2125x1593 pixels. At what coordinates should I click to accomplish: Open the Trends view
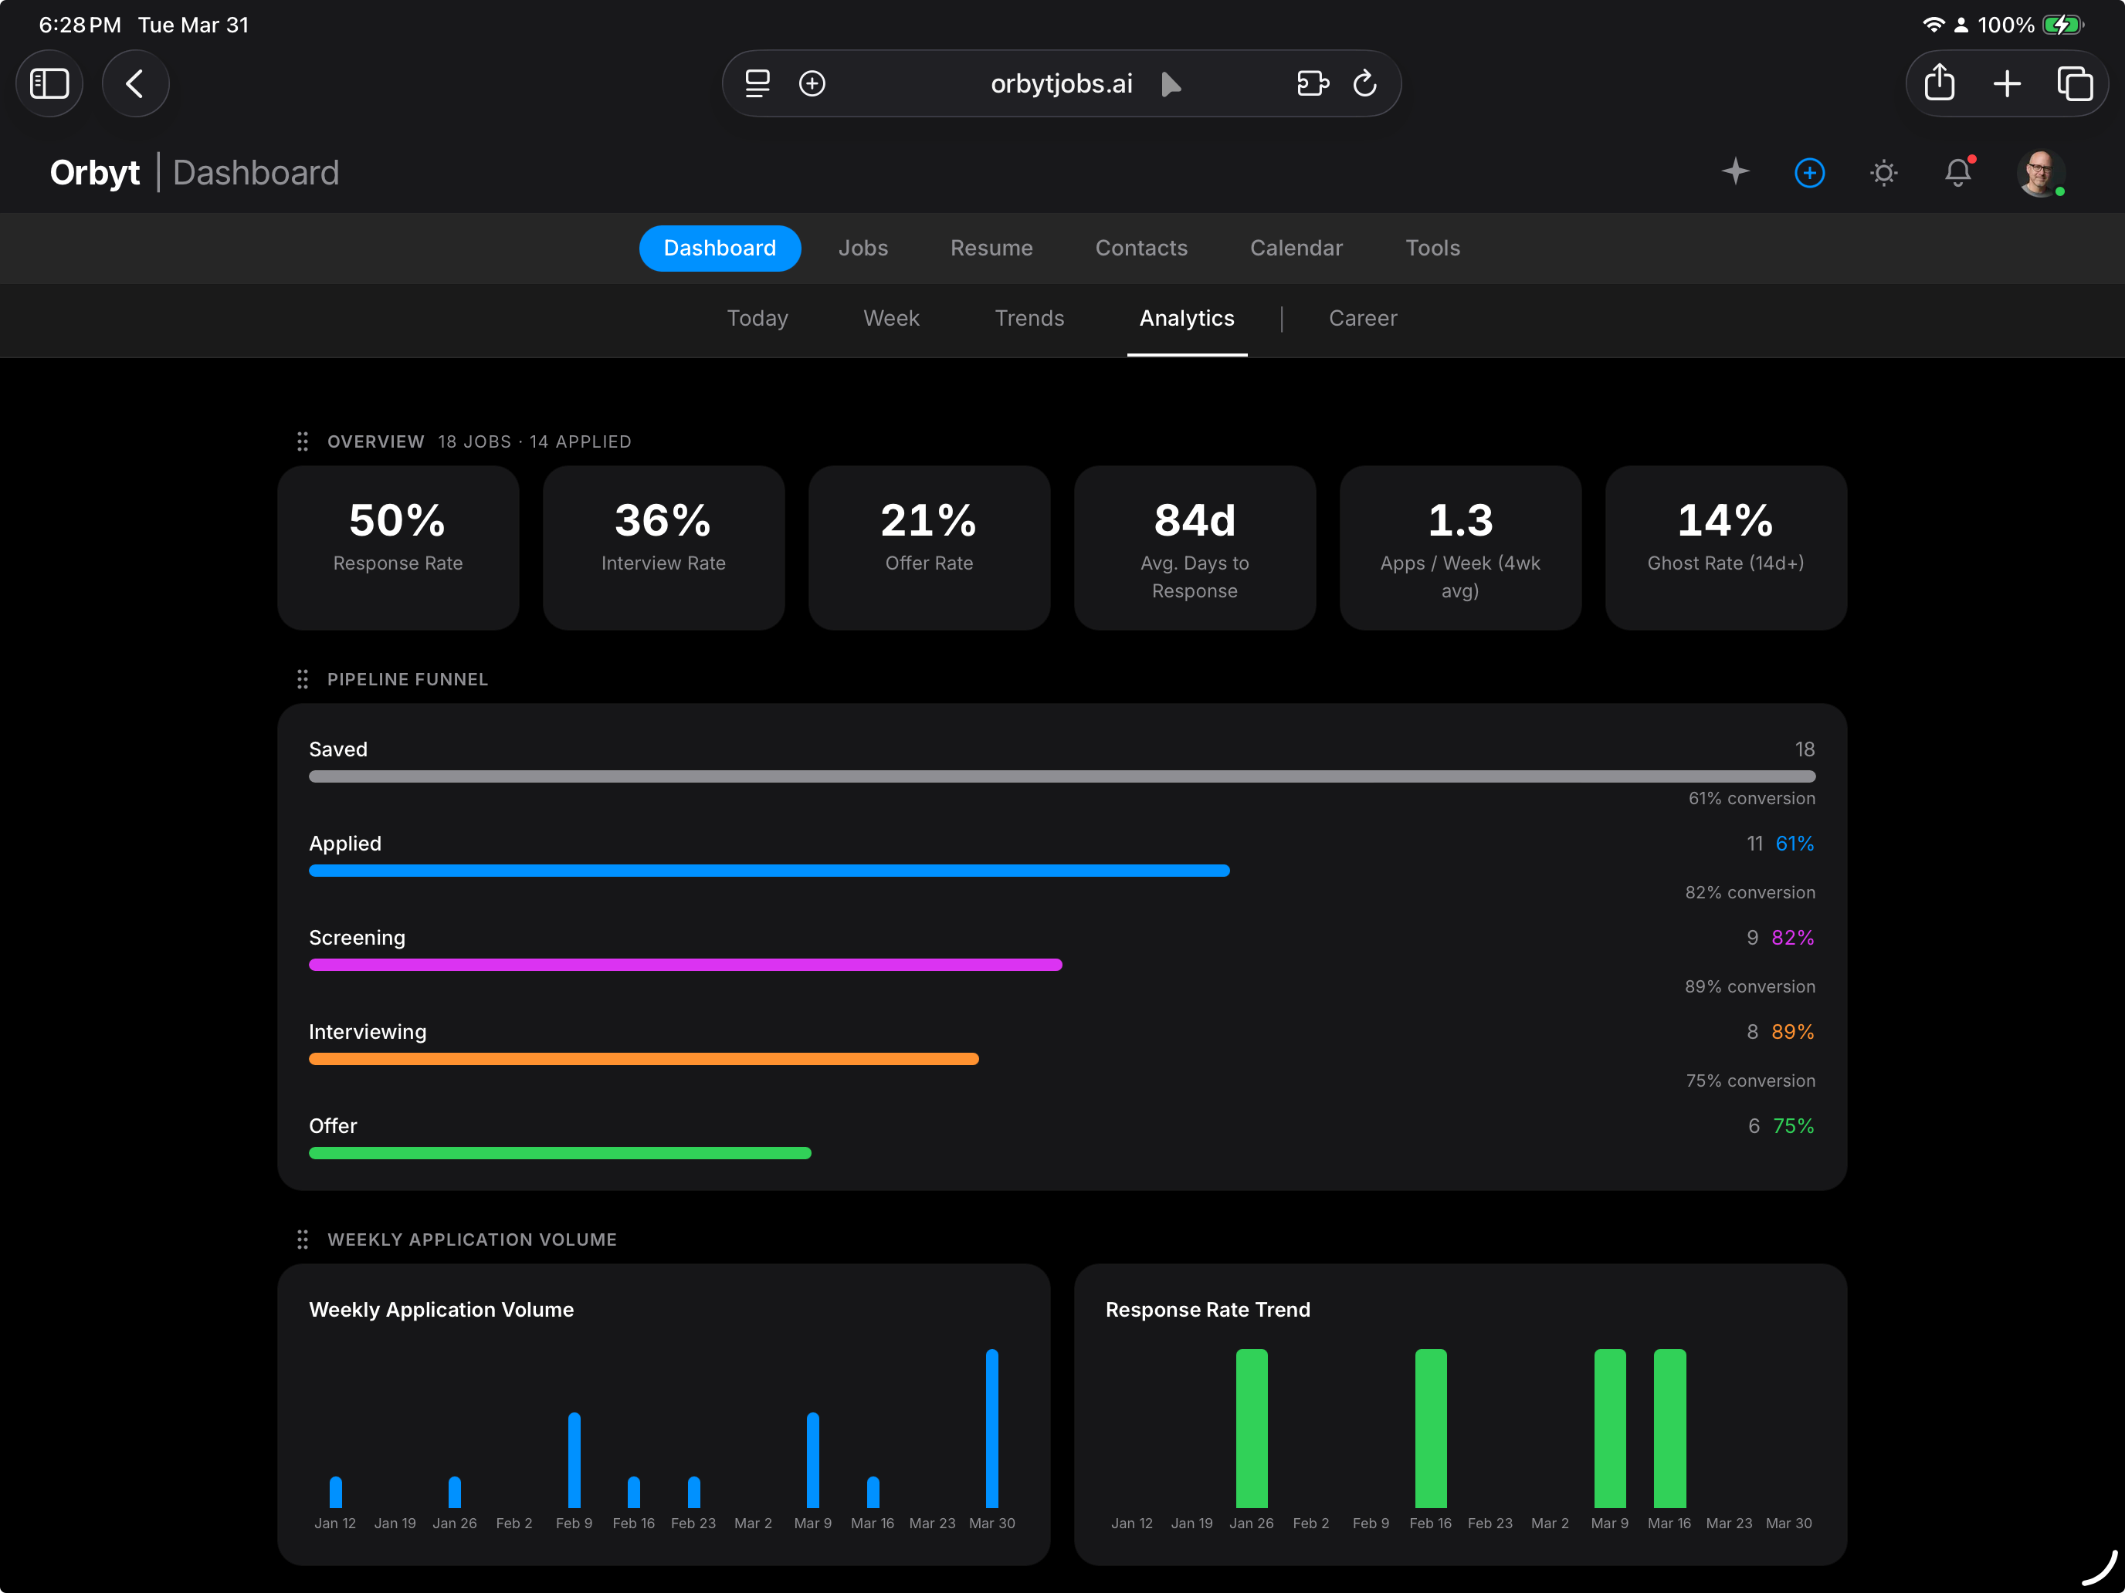click(1029, 318)
